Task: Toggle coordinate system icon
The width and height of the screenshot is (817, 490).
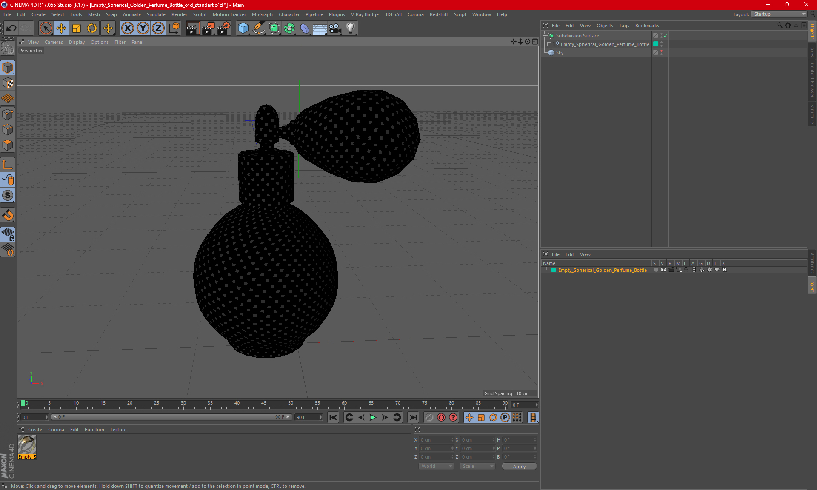Action: [x=174, y=28]
